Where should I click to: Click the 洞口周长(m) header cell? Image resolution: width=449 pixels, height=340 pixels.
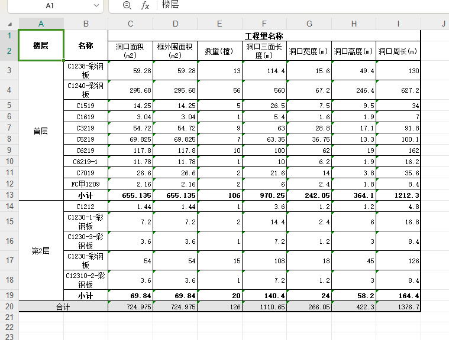pyautogui.click(x=398, y=51)
